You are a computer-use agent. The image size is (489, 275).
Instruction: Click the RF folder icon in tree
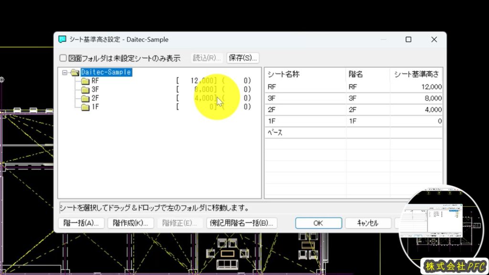(x=85, y=81)
